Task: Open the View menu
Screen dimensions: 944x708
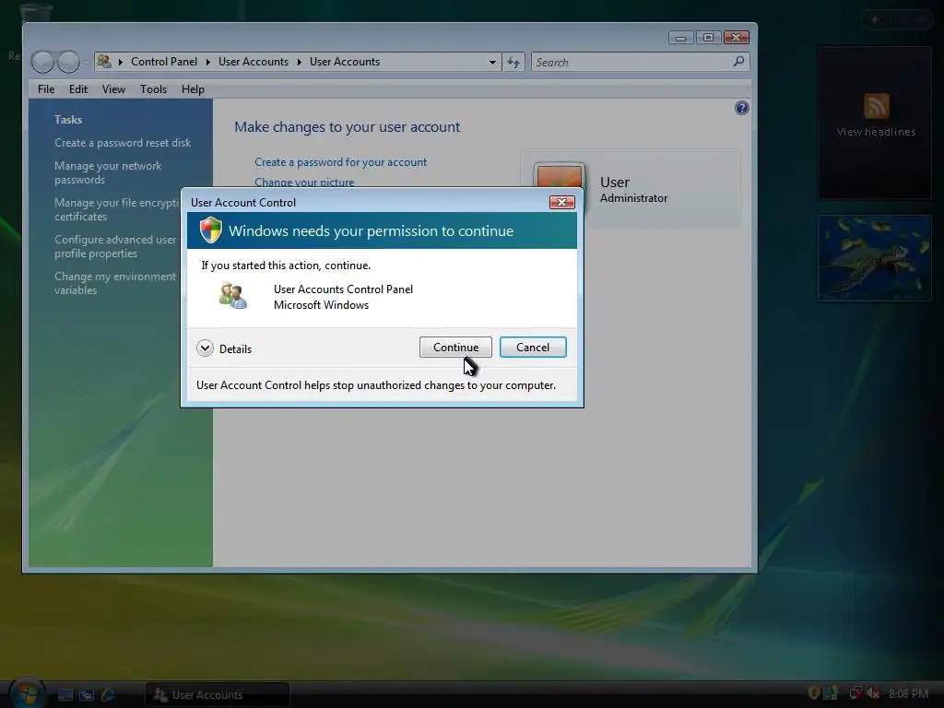Action: (113, 89)
